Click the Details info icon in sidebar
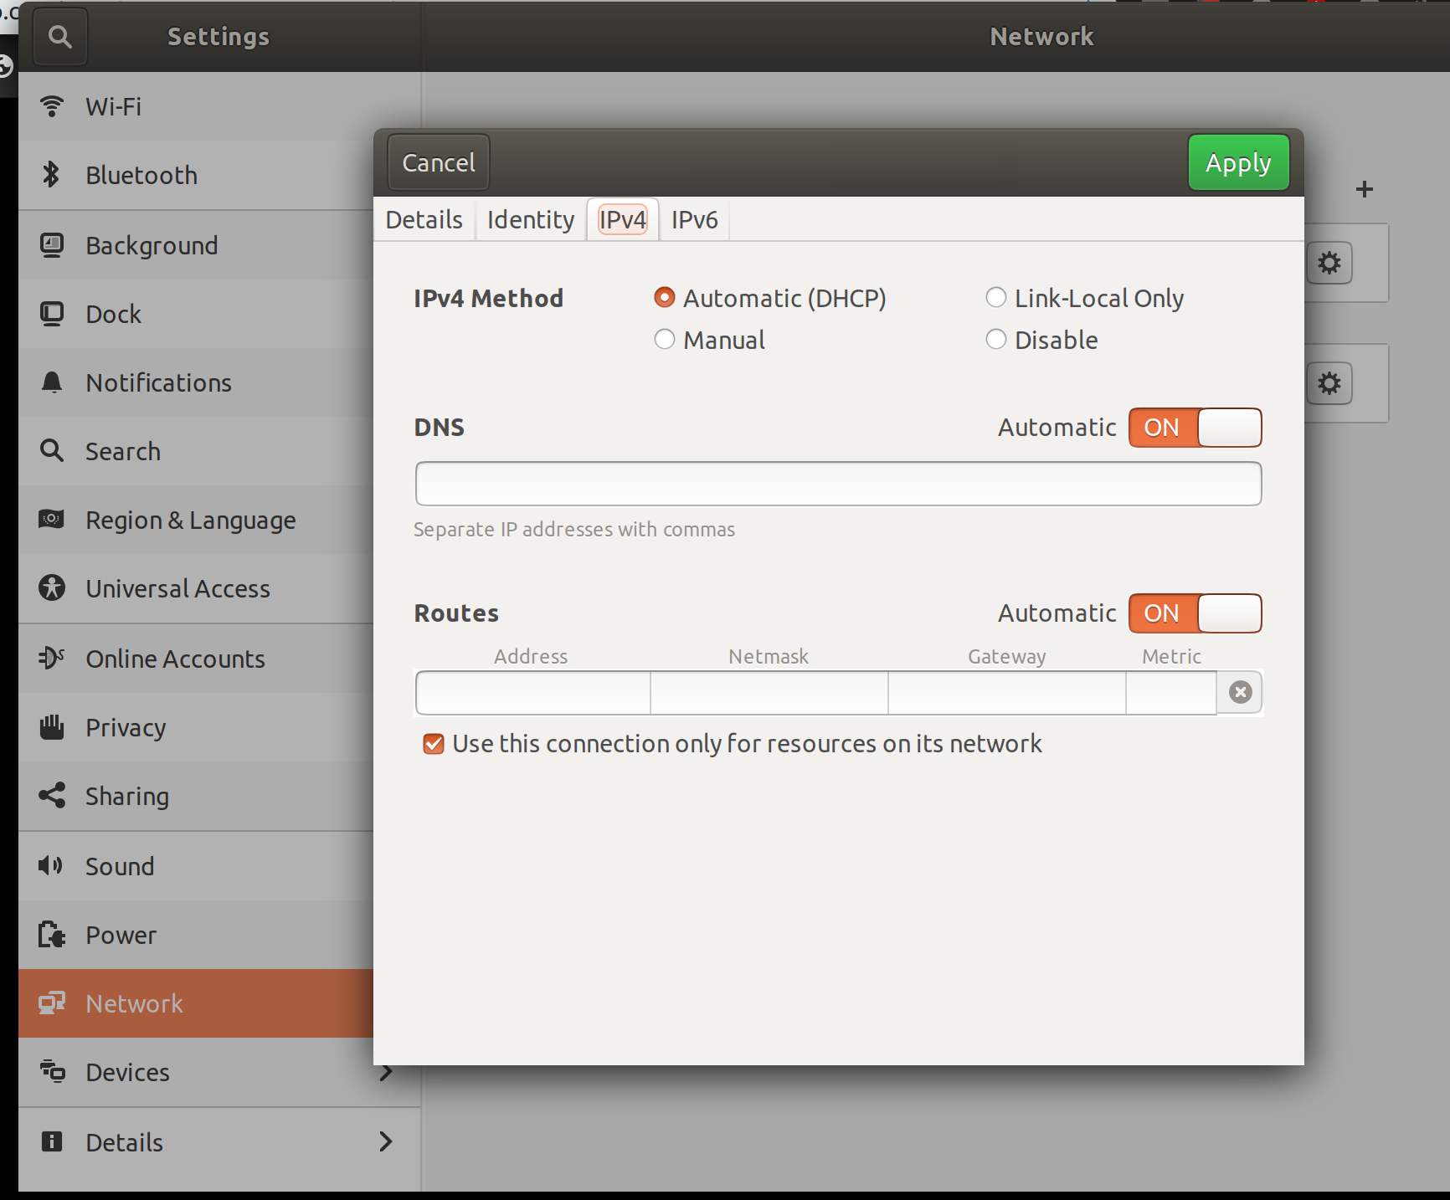The height and width of the screenshot is (1200, 1450). point(52,1142)
